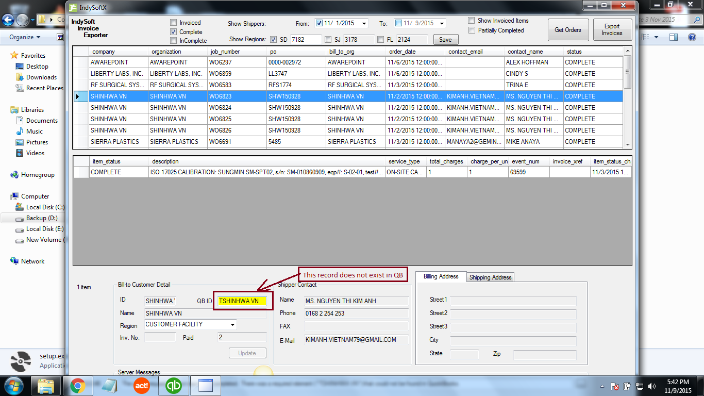Viewport: 704px width, 396px height.
Task: Select the Billing Address tab
Action: pos(441,276)
